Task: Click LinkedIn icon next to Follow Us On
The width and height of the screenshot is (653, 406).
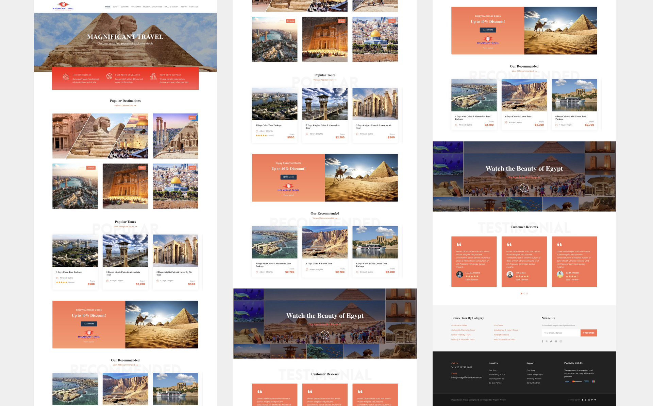Action: (x=589, y=400)
